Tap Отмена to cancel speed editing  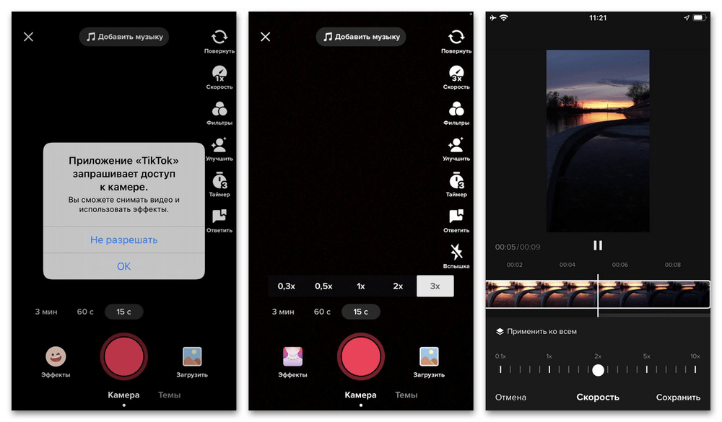tap(510, 397)
